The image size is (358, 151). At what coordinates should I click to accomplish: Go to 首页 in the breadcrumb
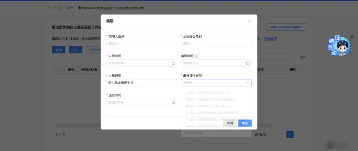(x=70, y=8)
